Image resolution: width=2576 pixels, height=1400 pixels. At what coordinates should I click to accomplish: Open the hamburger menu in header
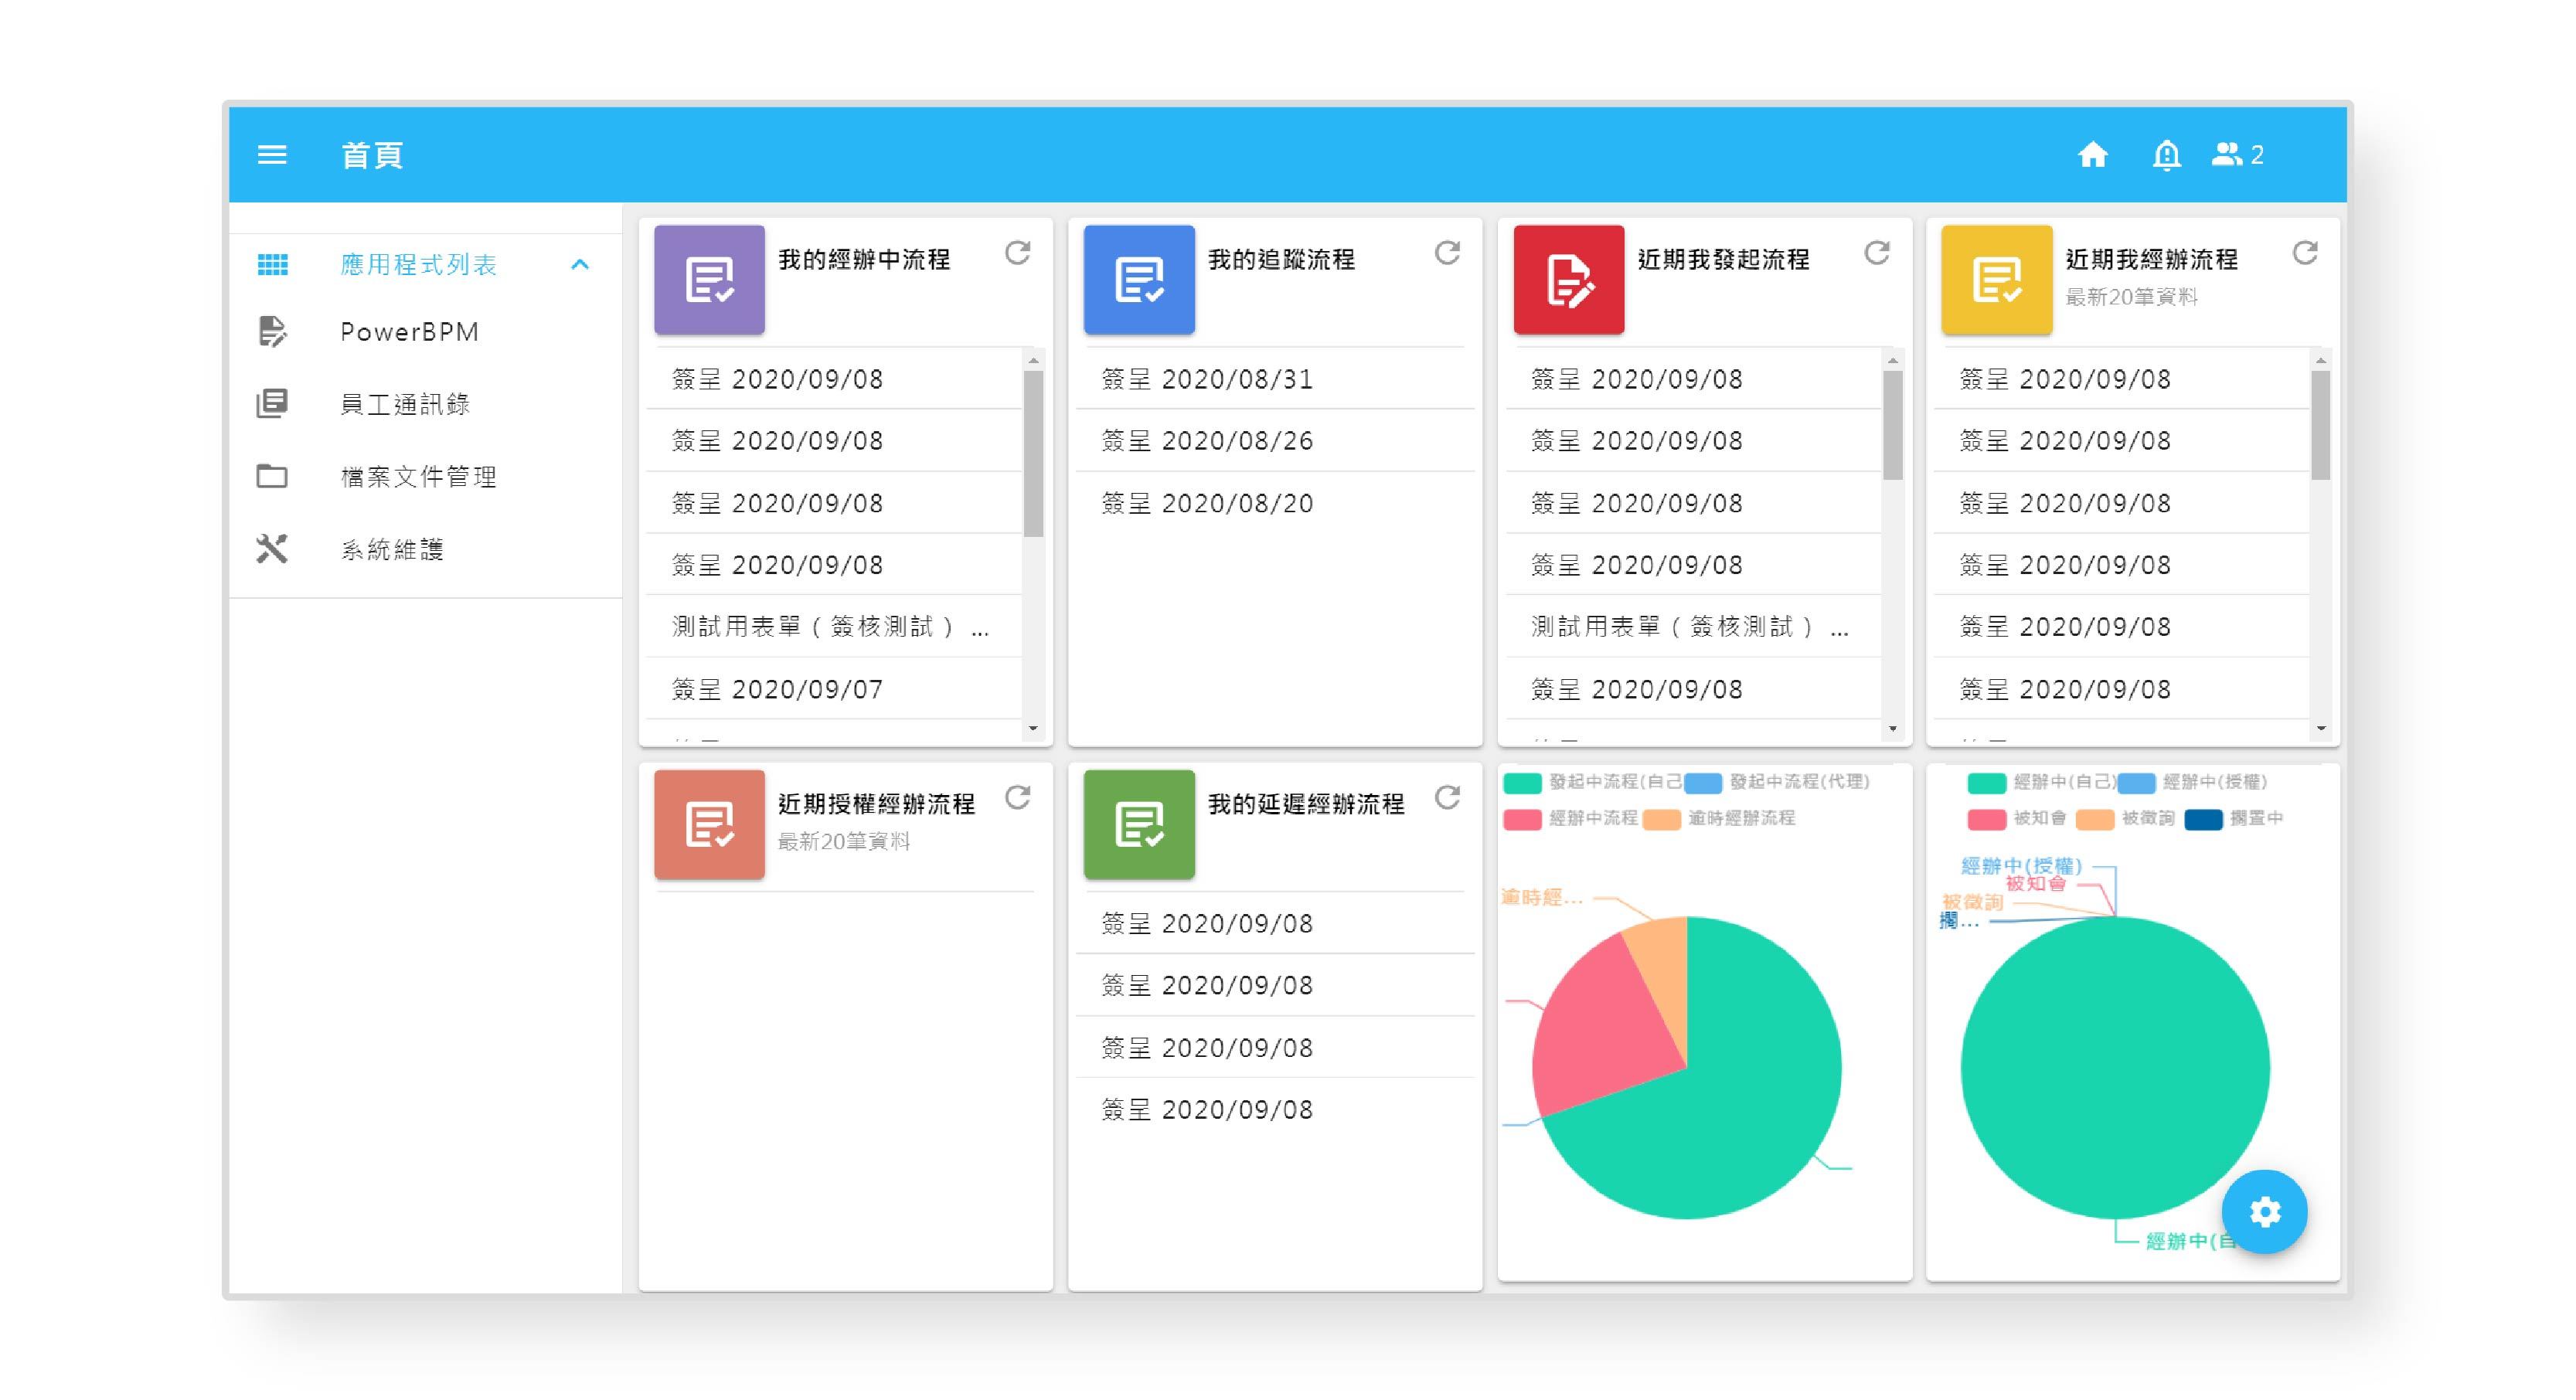click(x=272, y=155)
